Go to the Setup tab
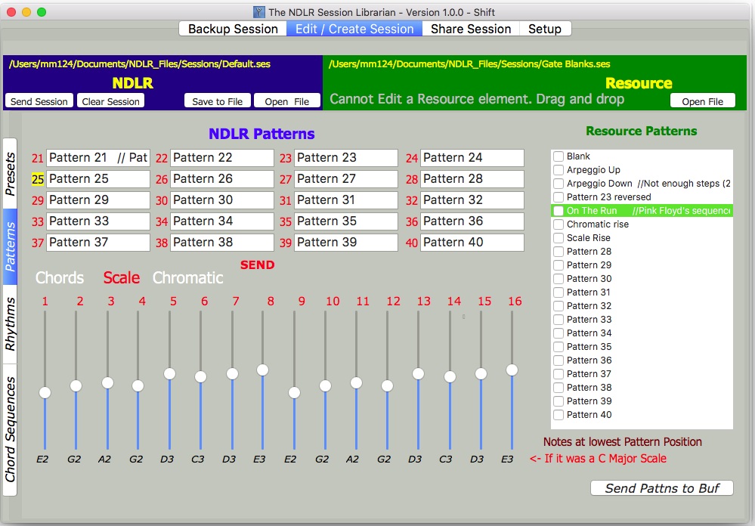The image size is (755, 526). click(544, 29)
